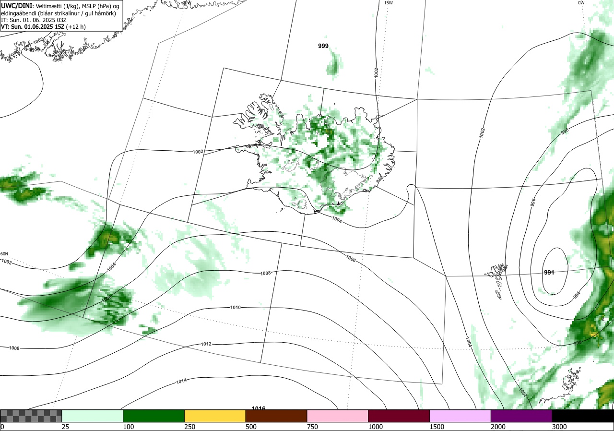Click the legend tick label '750'
The height and width of the screenshot is (431, 614).
pyautogui.click(x=313, y=427)
